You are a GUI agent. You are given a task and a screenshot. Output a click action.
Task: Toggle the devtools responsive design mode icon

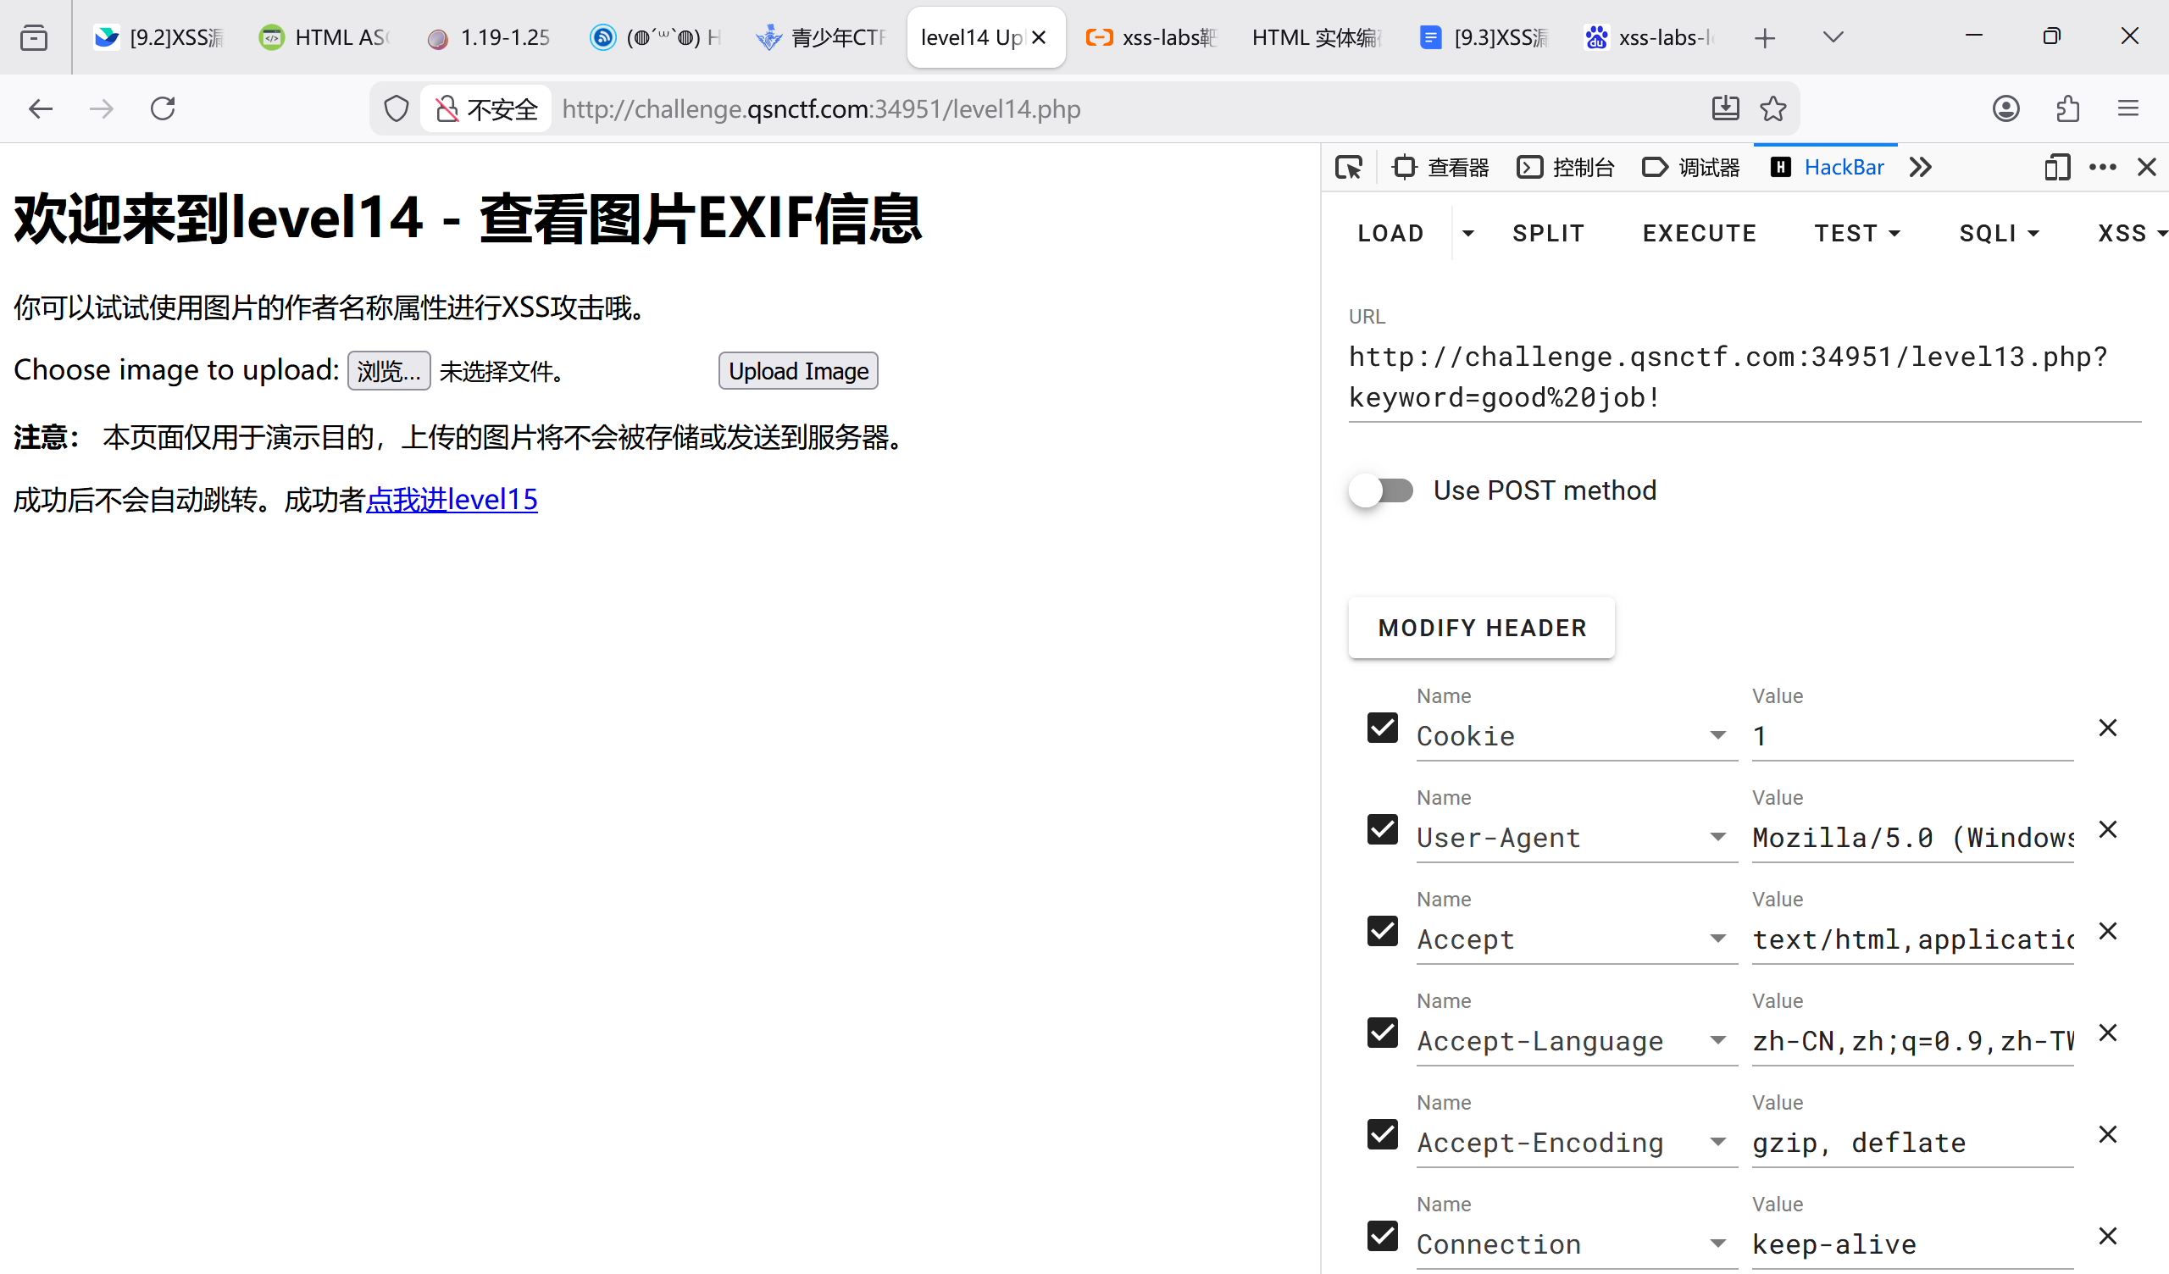(x=2056, y=167)
